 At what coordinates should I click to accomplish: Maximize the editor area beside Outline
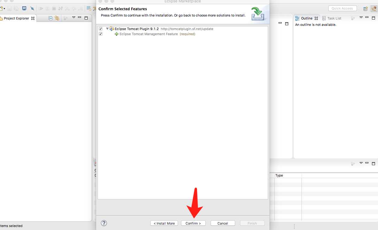(x=287, y=23)
